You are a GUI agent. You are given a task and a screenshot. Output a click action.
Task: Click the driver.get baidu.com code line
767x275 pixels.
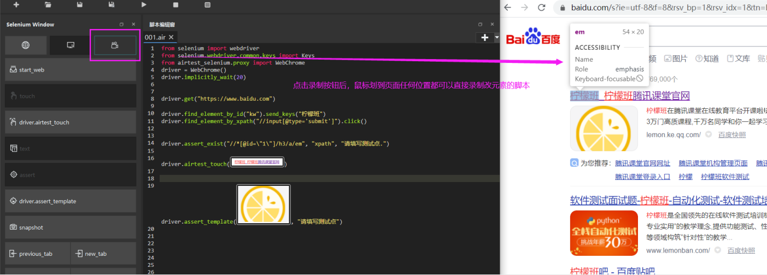point(218,99)
